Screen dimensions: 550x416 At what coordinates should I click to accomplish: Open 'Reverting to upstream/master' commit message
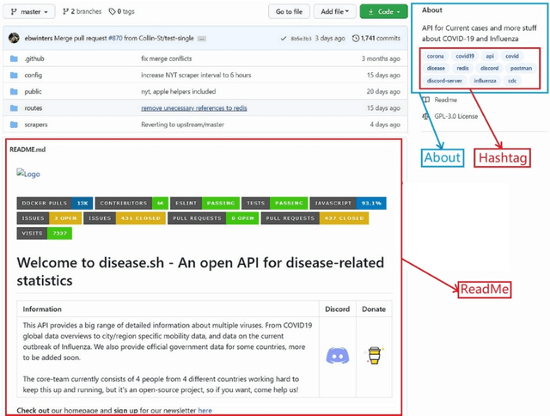[182, 125]
